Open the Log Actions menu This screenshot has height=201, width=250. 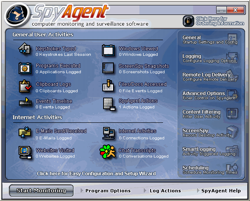tap(165, 191)
